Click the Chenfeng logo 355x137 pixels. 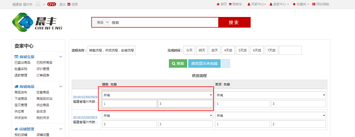(37, 22)
